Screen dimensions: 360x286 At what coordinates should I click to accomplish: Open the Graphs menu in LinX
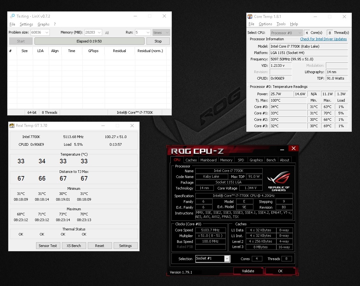(43, 24)
